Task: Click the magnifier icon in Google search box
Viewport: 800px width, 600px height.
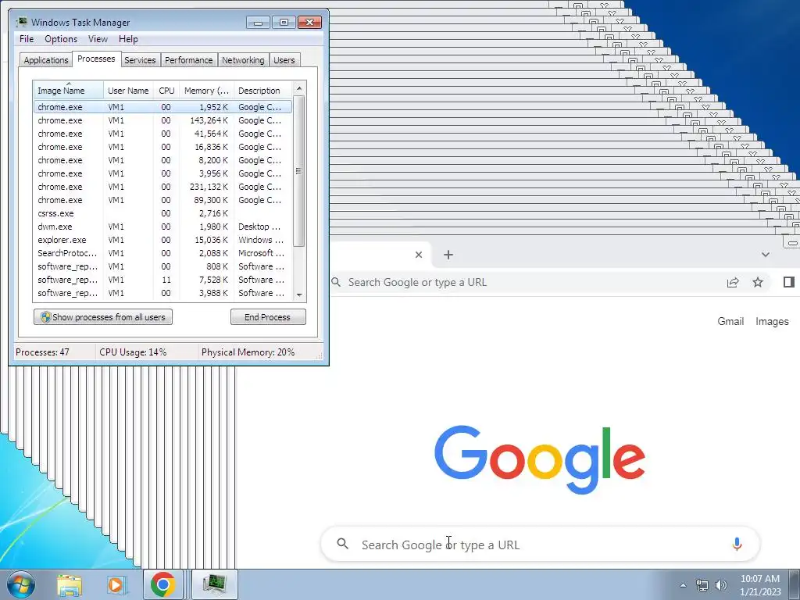Action: pos(343,544)
